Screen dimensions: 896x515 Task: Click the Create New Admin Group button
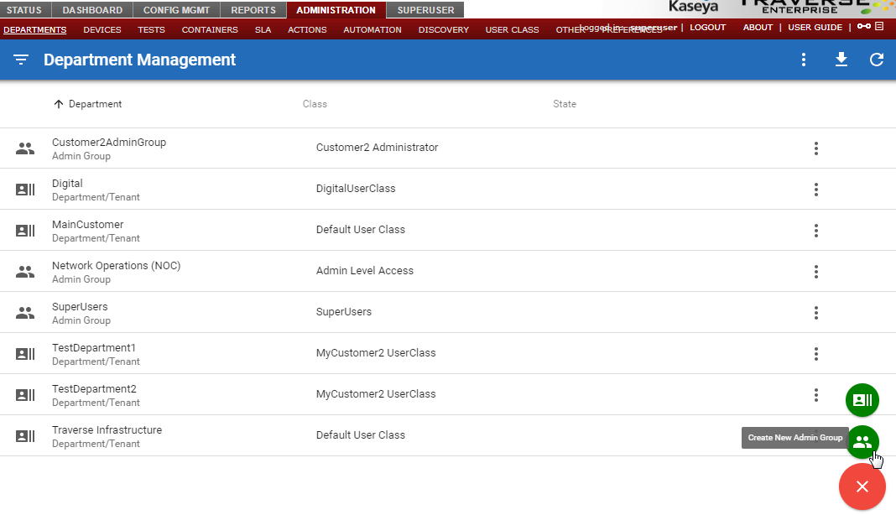(x=862, y=442)
